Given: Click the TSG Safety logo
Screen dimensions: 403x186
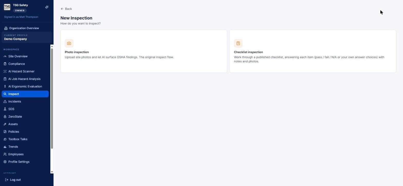Looking at the screenshot, I should 7,7.
